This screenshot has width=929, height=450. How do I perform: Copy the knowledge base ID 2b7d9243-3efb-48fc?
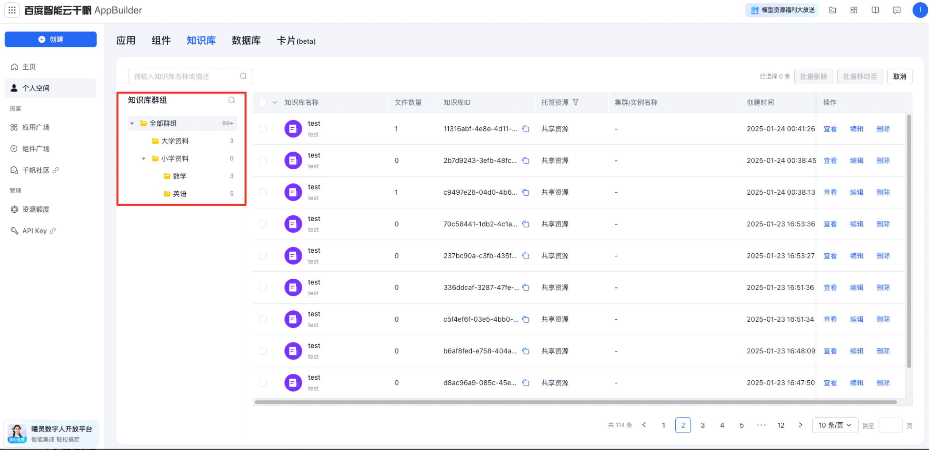coord(526,160)
